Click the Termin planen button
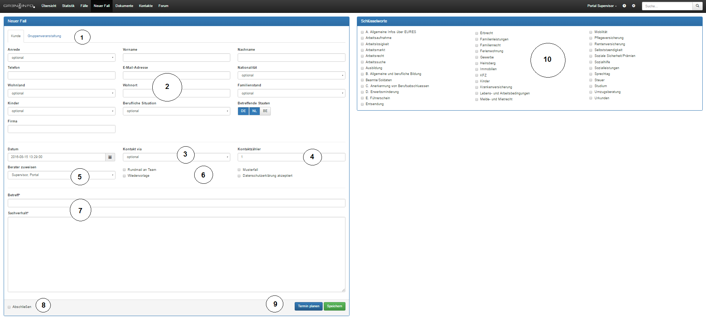Image resolution: width=706 pixels, height=319 pixels. pyautogui.click(x=308, y=306)
